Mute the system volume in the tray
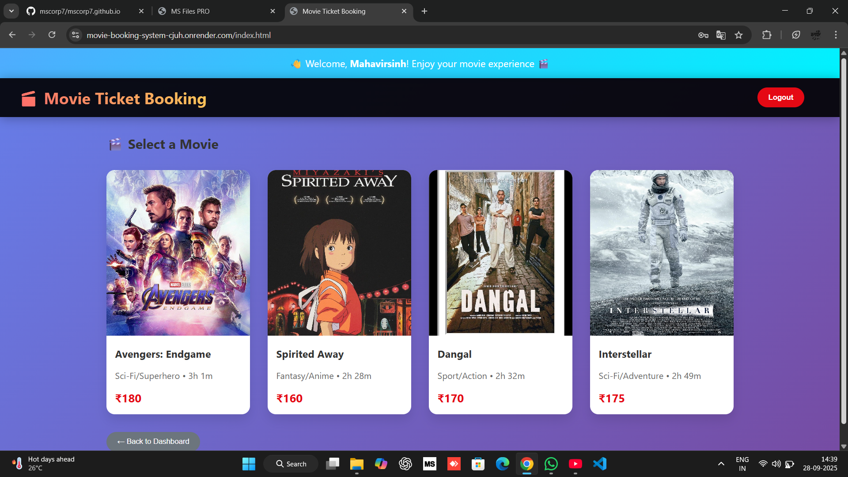This screenshot has width=848, height=477. [x=777, y=464]
